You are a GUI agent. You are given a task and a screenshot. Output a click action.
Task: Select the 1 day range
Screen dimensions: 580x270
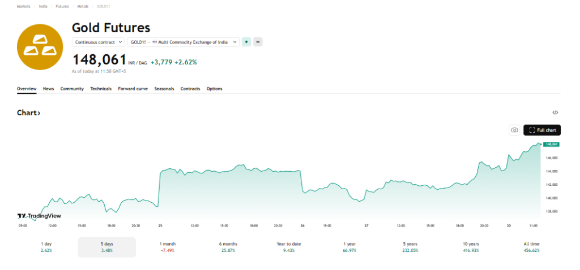(x=46, y=247)
